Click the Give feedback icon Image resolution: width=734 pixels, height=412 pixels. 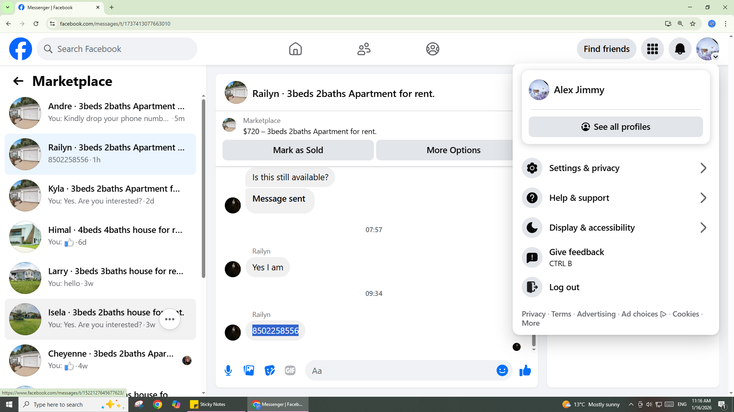click(532, 257)
